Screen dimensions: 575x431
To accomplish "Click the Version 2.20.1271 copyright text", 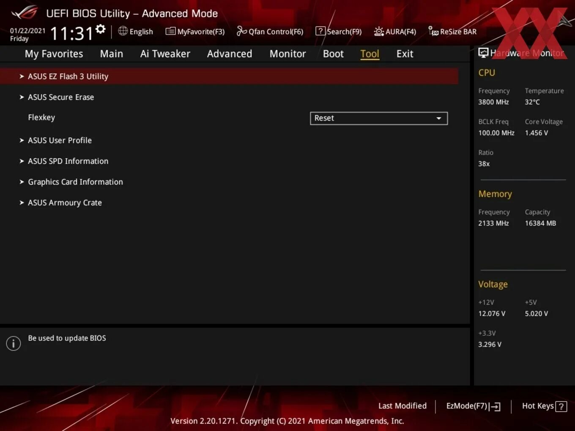I will pos(287,421).
